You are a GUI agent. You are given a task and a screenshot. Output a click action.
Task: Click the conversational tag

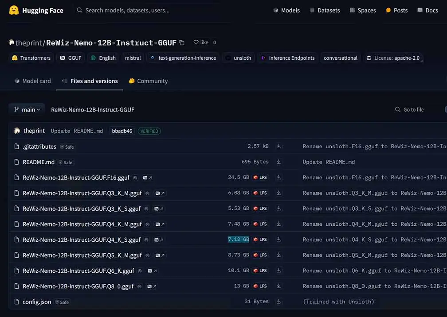341,58
